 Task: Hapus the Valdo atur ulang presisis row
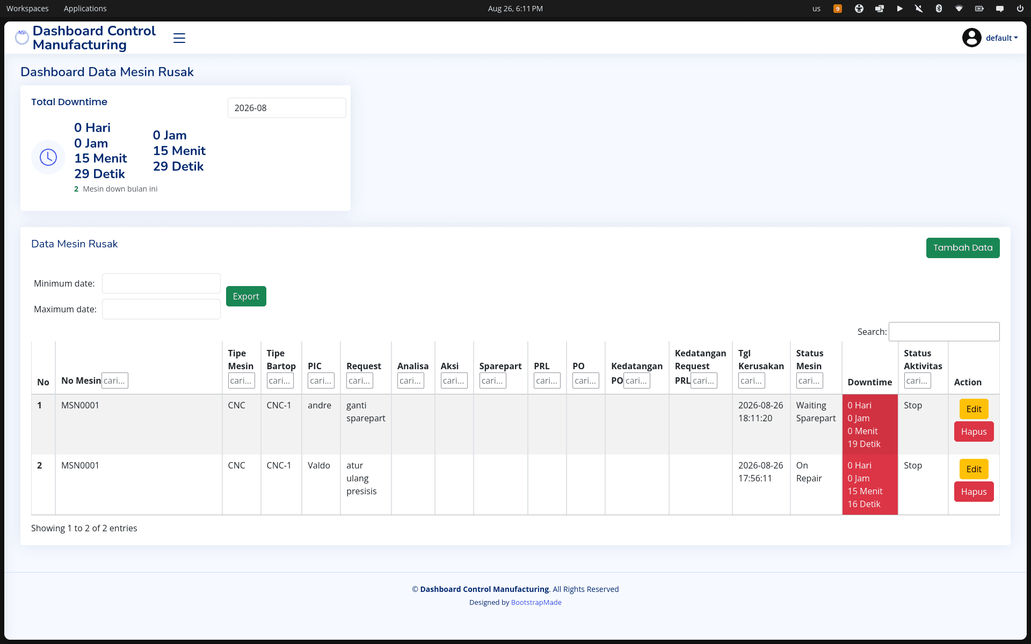pos(974,492)
